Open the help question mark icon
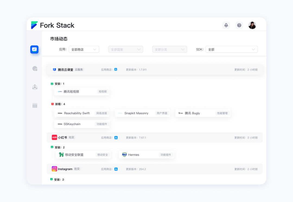This screenshot has height=202, width=293. click(239, 25)
